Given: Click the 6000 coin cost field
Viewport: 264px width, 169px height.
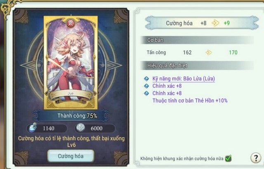Looking at the screenshot, I should (95, 128).
